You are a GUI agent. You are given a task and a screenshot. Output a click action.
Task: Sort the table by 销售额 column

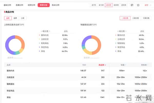click(144, 65)
